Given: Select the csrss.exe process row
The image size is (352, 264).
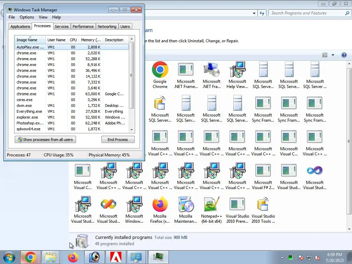Looking at the screenshot, I should click(71, 100).
